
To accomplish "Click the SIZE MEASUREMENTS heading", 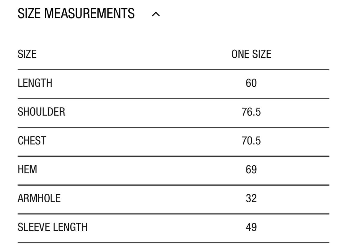I will 76,14.
